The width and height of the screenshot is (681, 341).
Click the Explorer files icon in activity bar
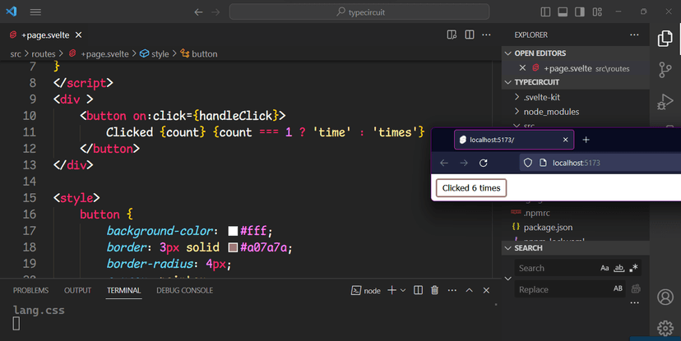coord(665,39)
